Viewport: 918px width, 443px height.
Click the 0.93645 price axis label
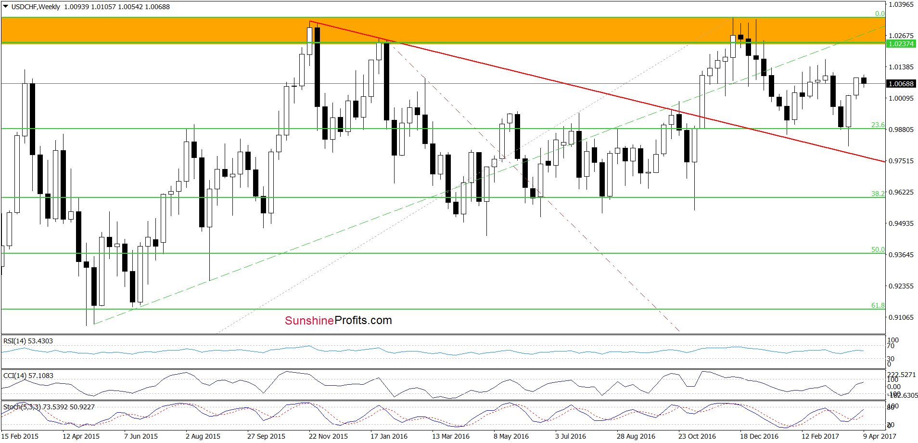coord(901,255)
